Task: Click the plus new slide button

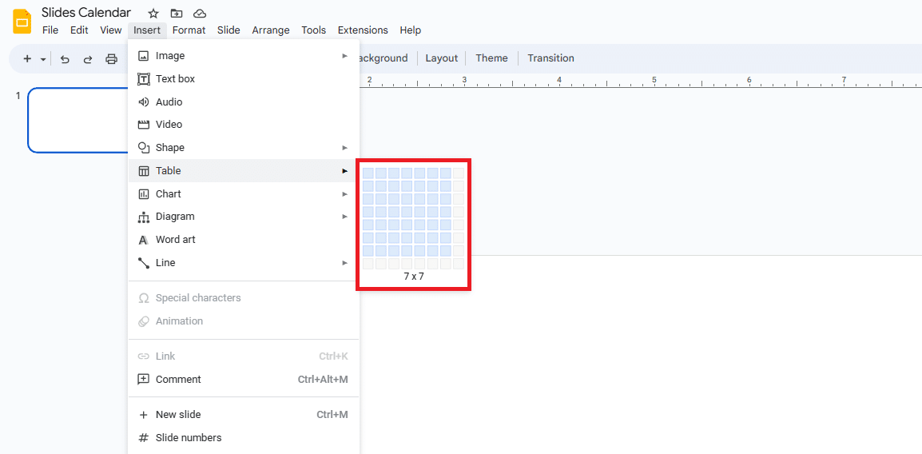Action: click(27, 59)
